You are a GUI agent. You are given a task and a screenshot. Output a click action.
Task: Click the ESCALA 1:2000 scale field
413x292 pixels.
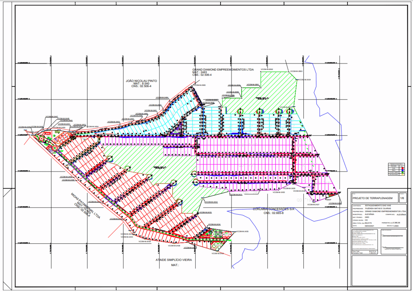(x=393, y=226)
